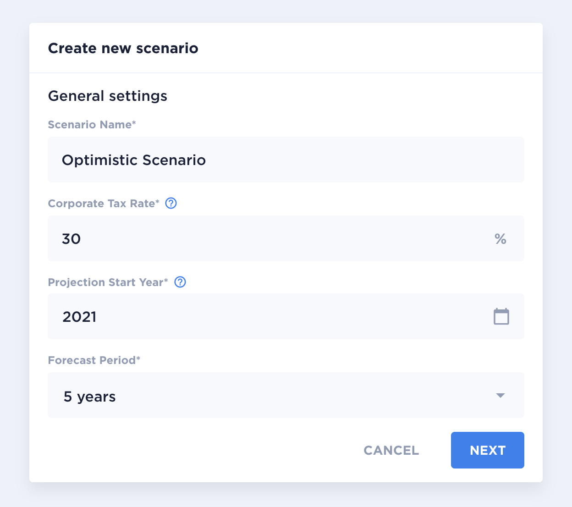Open the Forecast Period combo box showing 5 years
Image resolution: width=572 pixels, height=507 pixels.
pyautogui.click(x=286, y=395)
